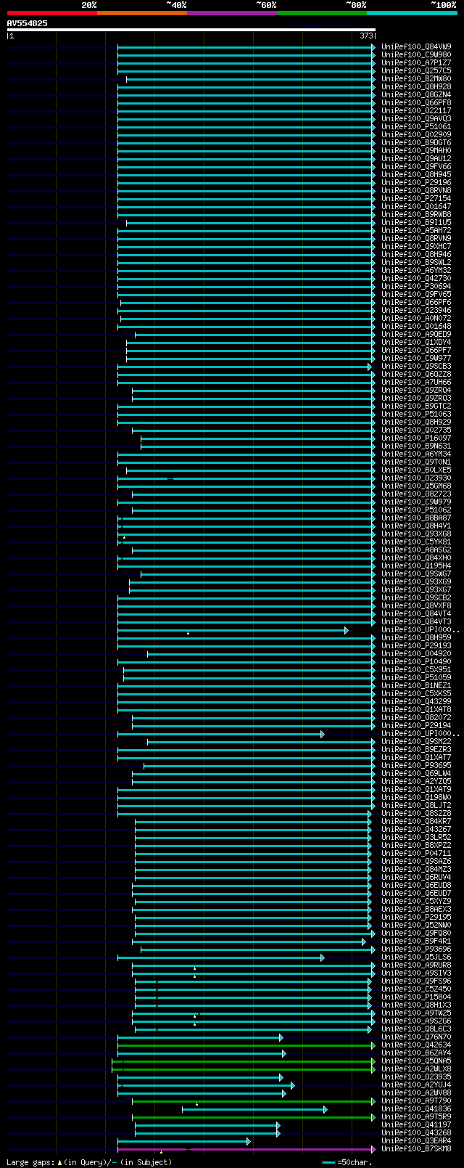This screenshot has height=1168, width=464.
Task: Select the UniRef100_P29196 label
Action: point(416,183)
